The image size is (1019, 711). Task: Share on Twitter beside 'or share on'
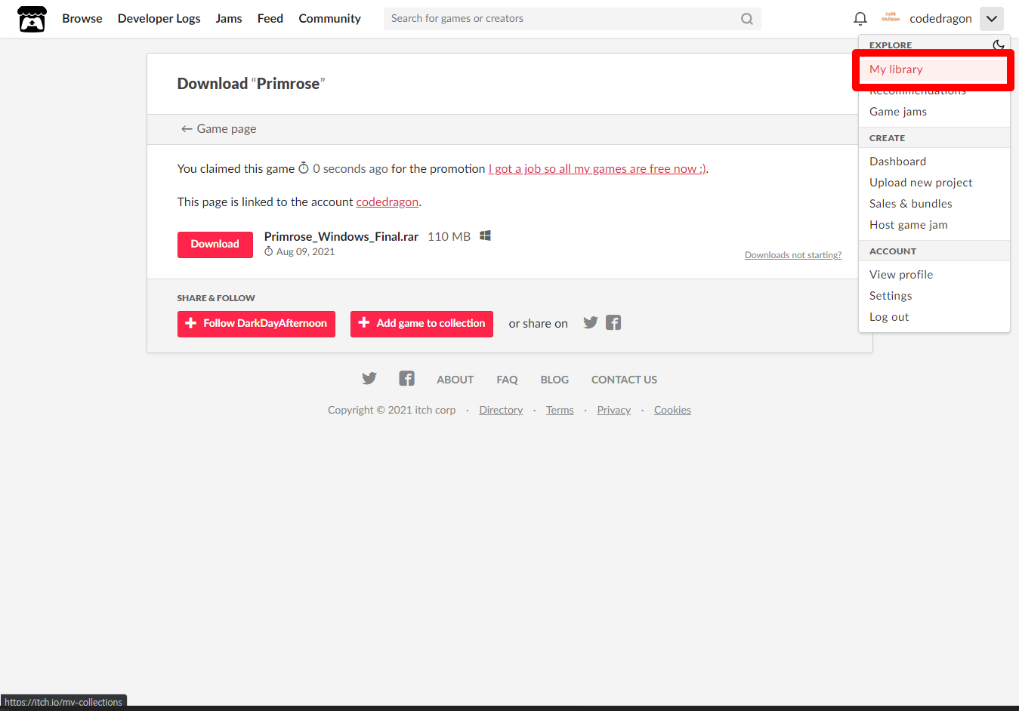pyautogui.click(x=591, y=323)
